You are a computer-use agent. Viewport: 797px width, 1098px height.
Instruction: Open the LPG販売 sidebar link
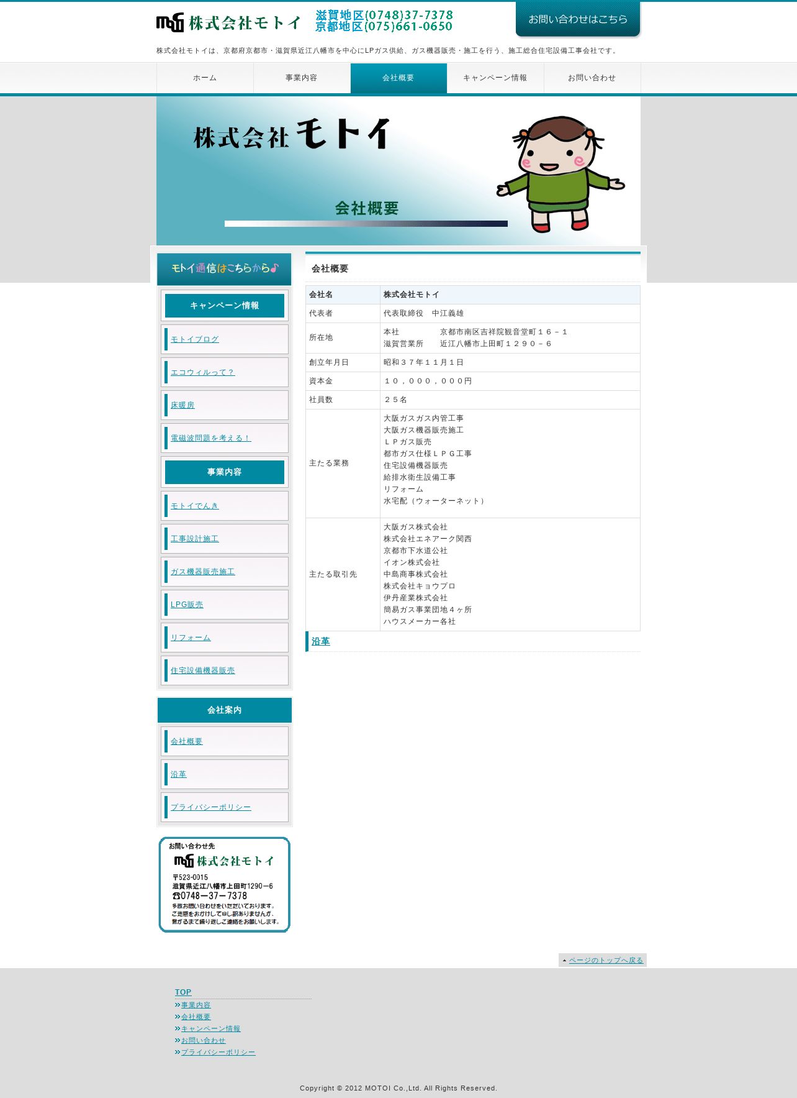coord(187,605)
